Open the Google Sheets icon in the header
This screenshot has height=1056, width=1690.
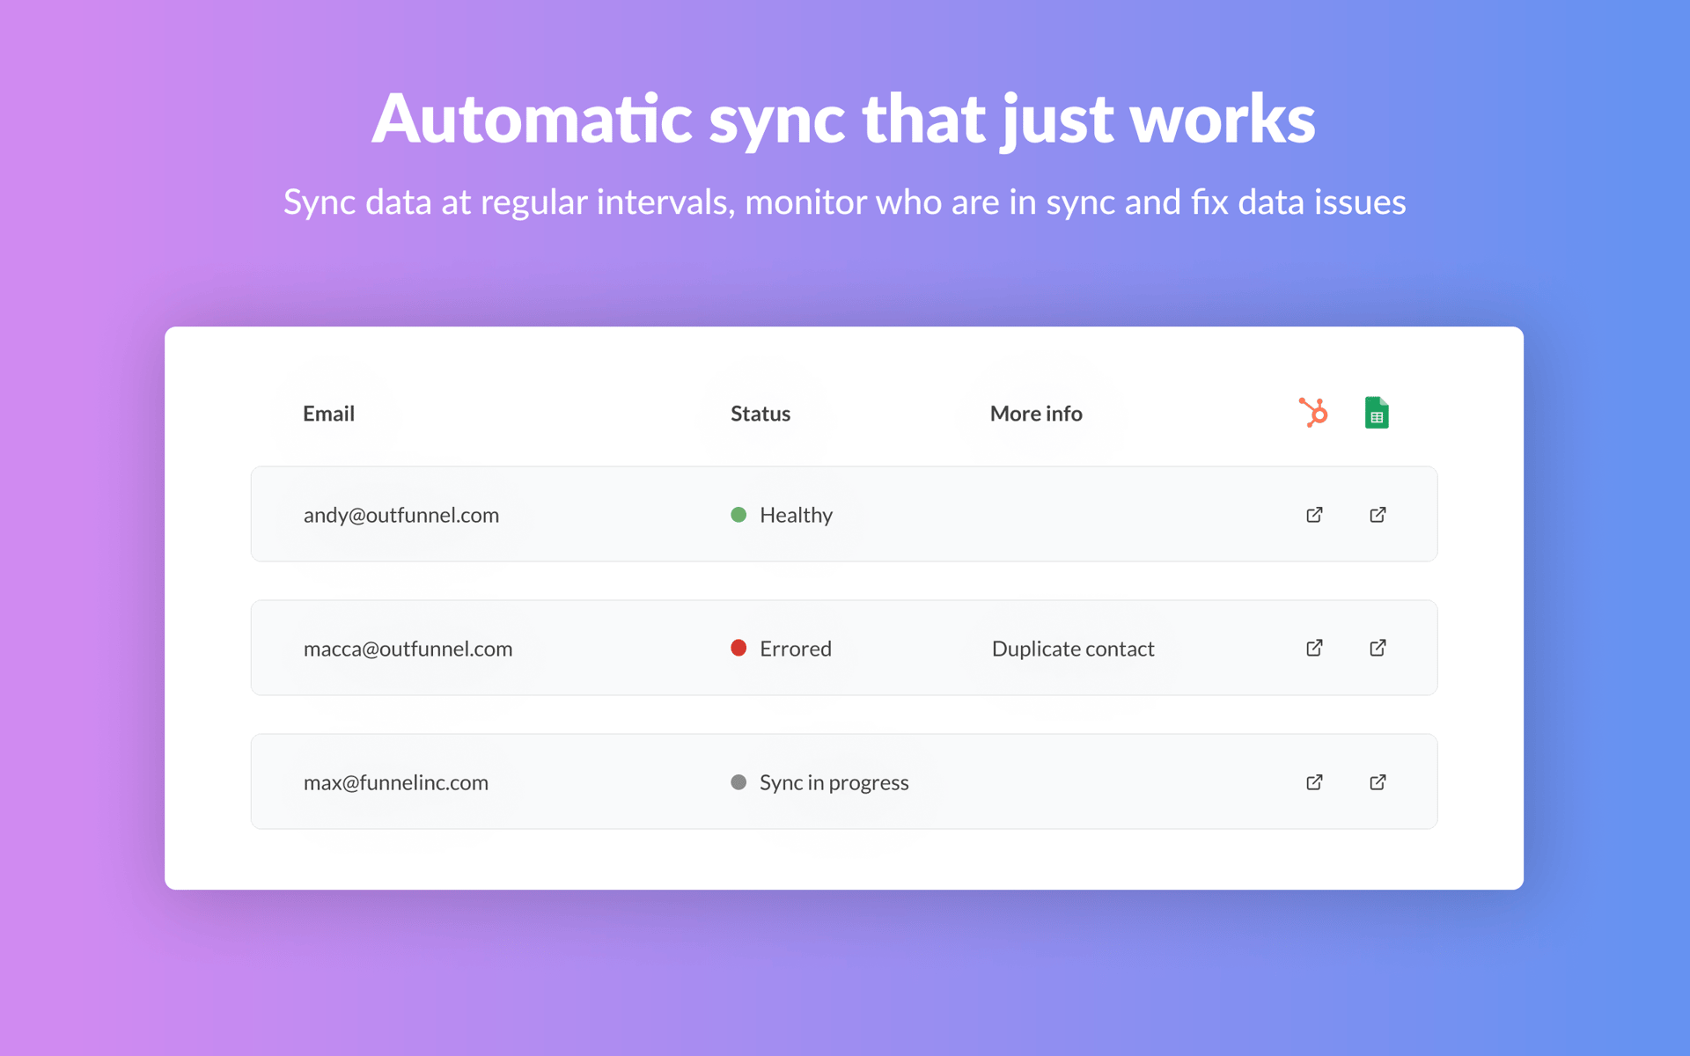(x=1377, y=411)
